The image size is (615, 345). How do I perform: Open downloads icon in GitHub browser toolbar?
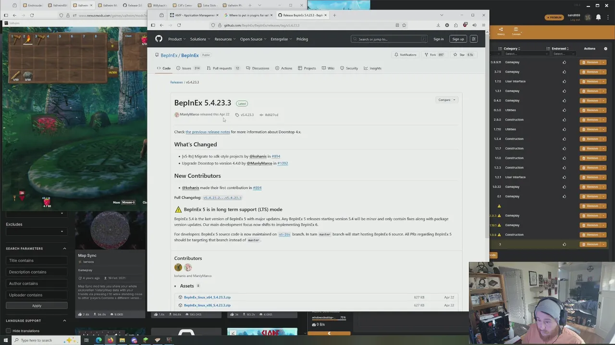438,25
